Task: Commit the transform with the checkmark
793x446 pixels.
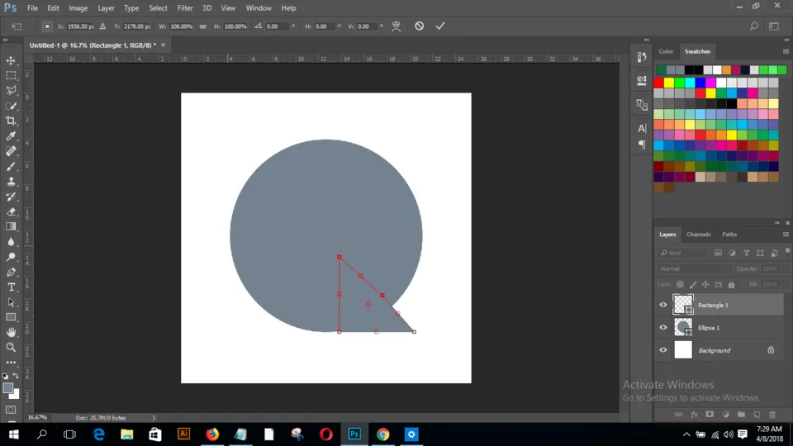Action: [440, 26]
